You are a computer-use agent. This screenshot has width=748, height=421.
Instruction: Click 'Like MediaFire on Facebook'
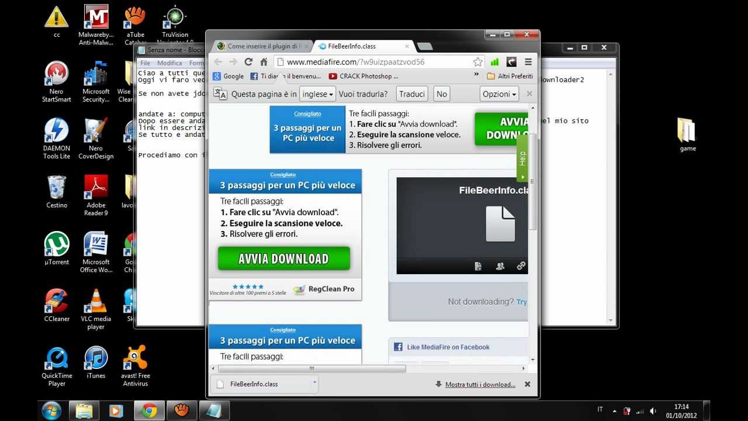click(x=448, y=347)
